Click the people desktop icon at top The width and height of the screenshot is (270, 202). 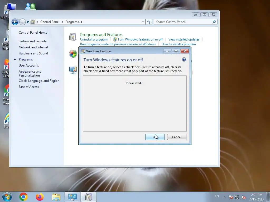click(x=31, y=6)
